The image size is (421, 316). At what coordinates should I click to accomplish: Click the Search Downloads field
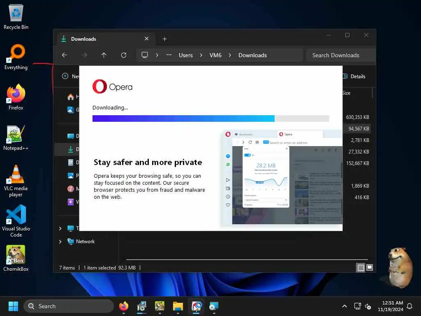341,55
